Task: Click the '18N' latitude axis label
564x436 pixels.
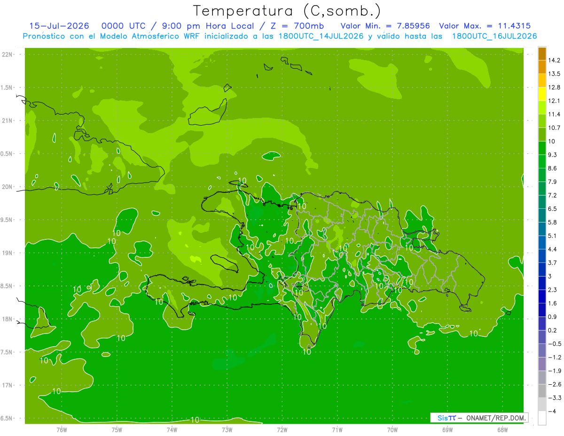Action: click(8, 319)
